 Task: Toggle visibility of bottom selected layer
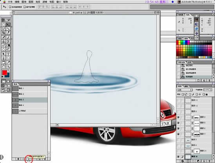179,157
